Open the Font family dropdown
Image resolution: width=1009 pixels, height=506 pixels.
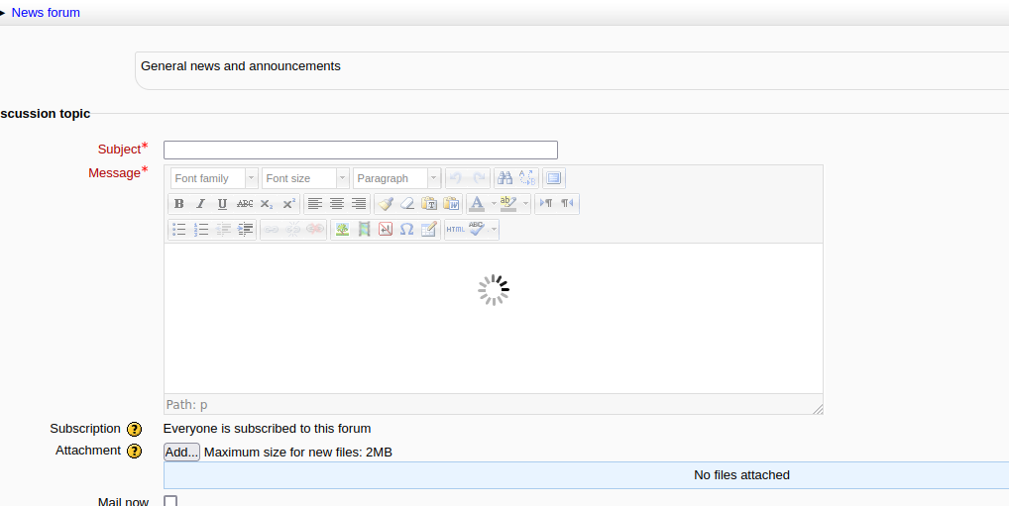214,178
